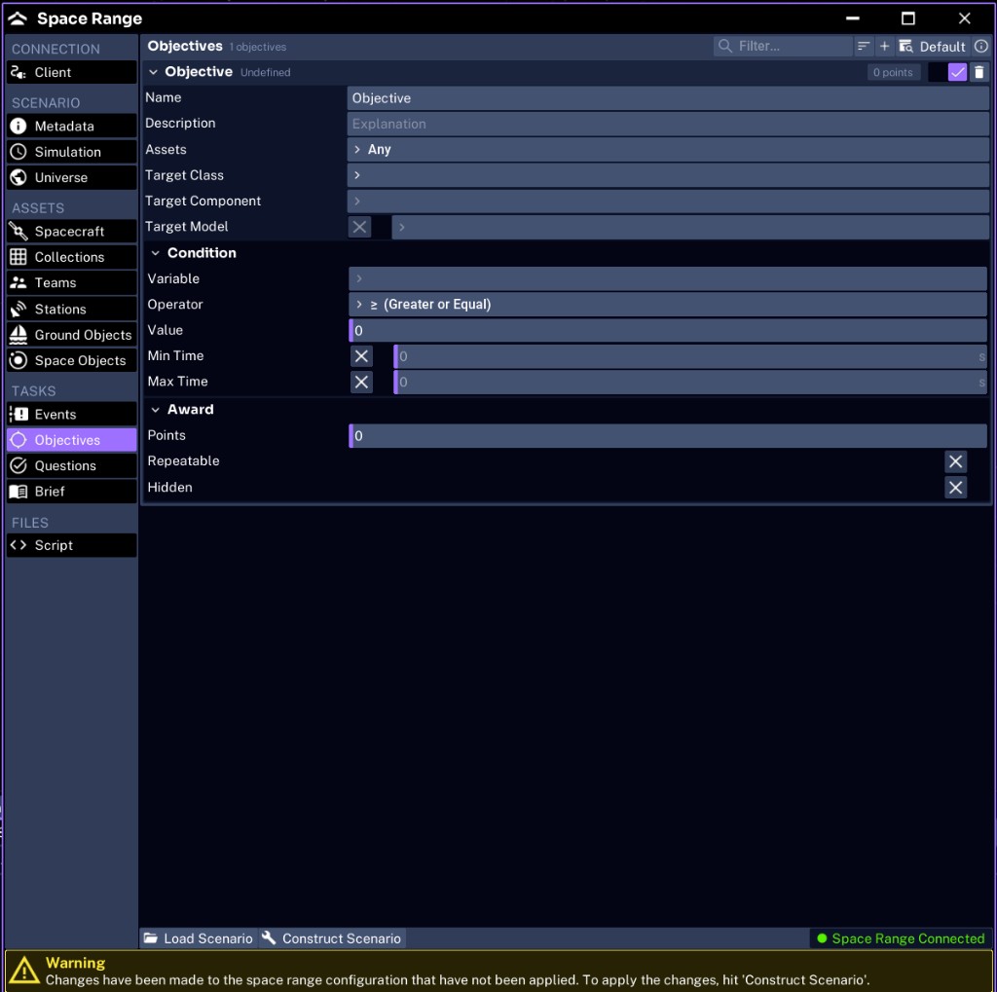Click the Value numeric field
This screenshot has width=997, height=992.
pos(668,331)
